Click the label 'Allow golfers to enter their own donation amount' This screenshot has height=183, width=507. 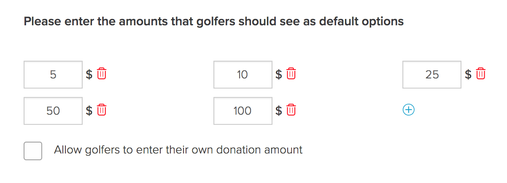[x=178, y=150]
